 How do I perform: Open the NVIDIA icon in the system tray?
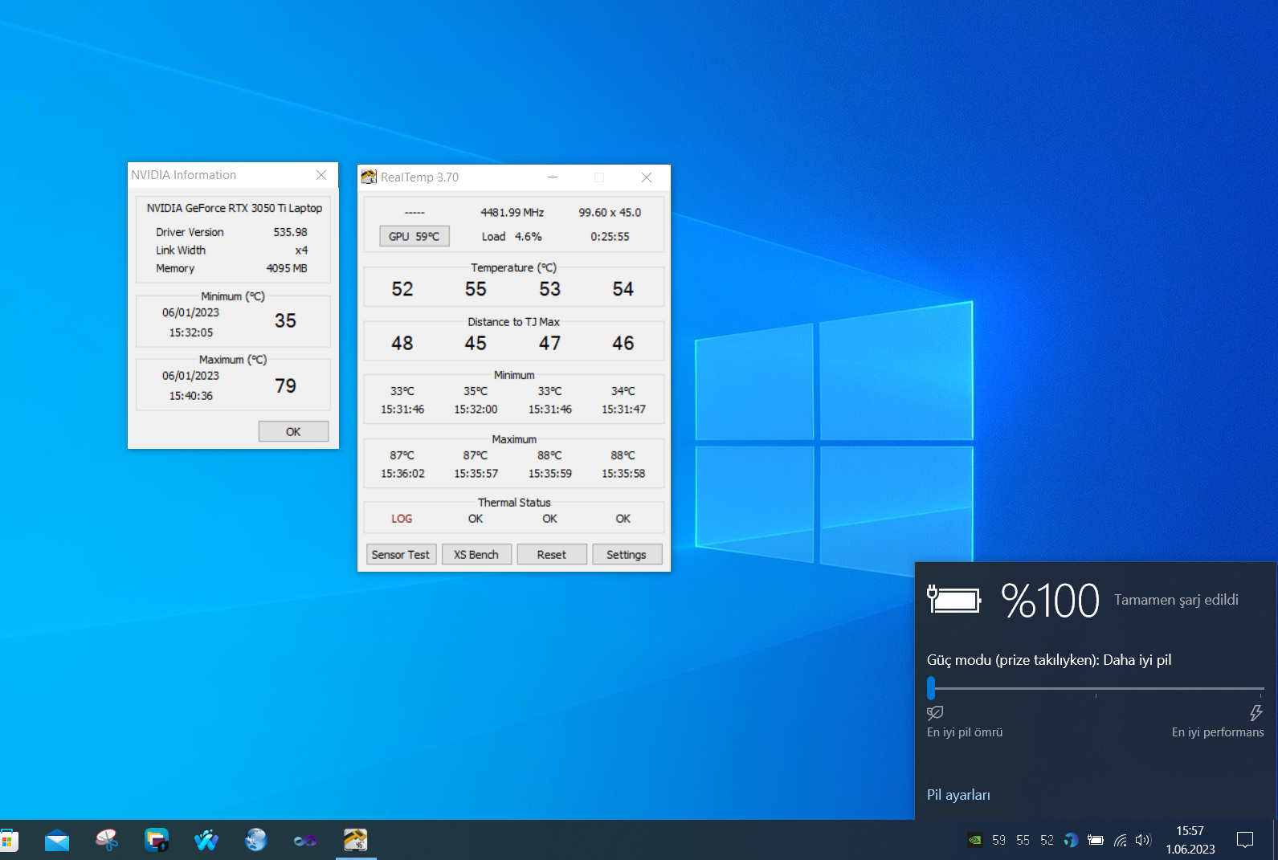(x=974, y=841)
